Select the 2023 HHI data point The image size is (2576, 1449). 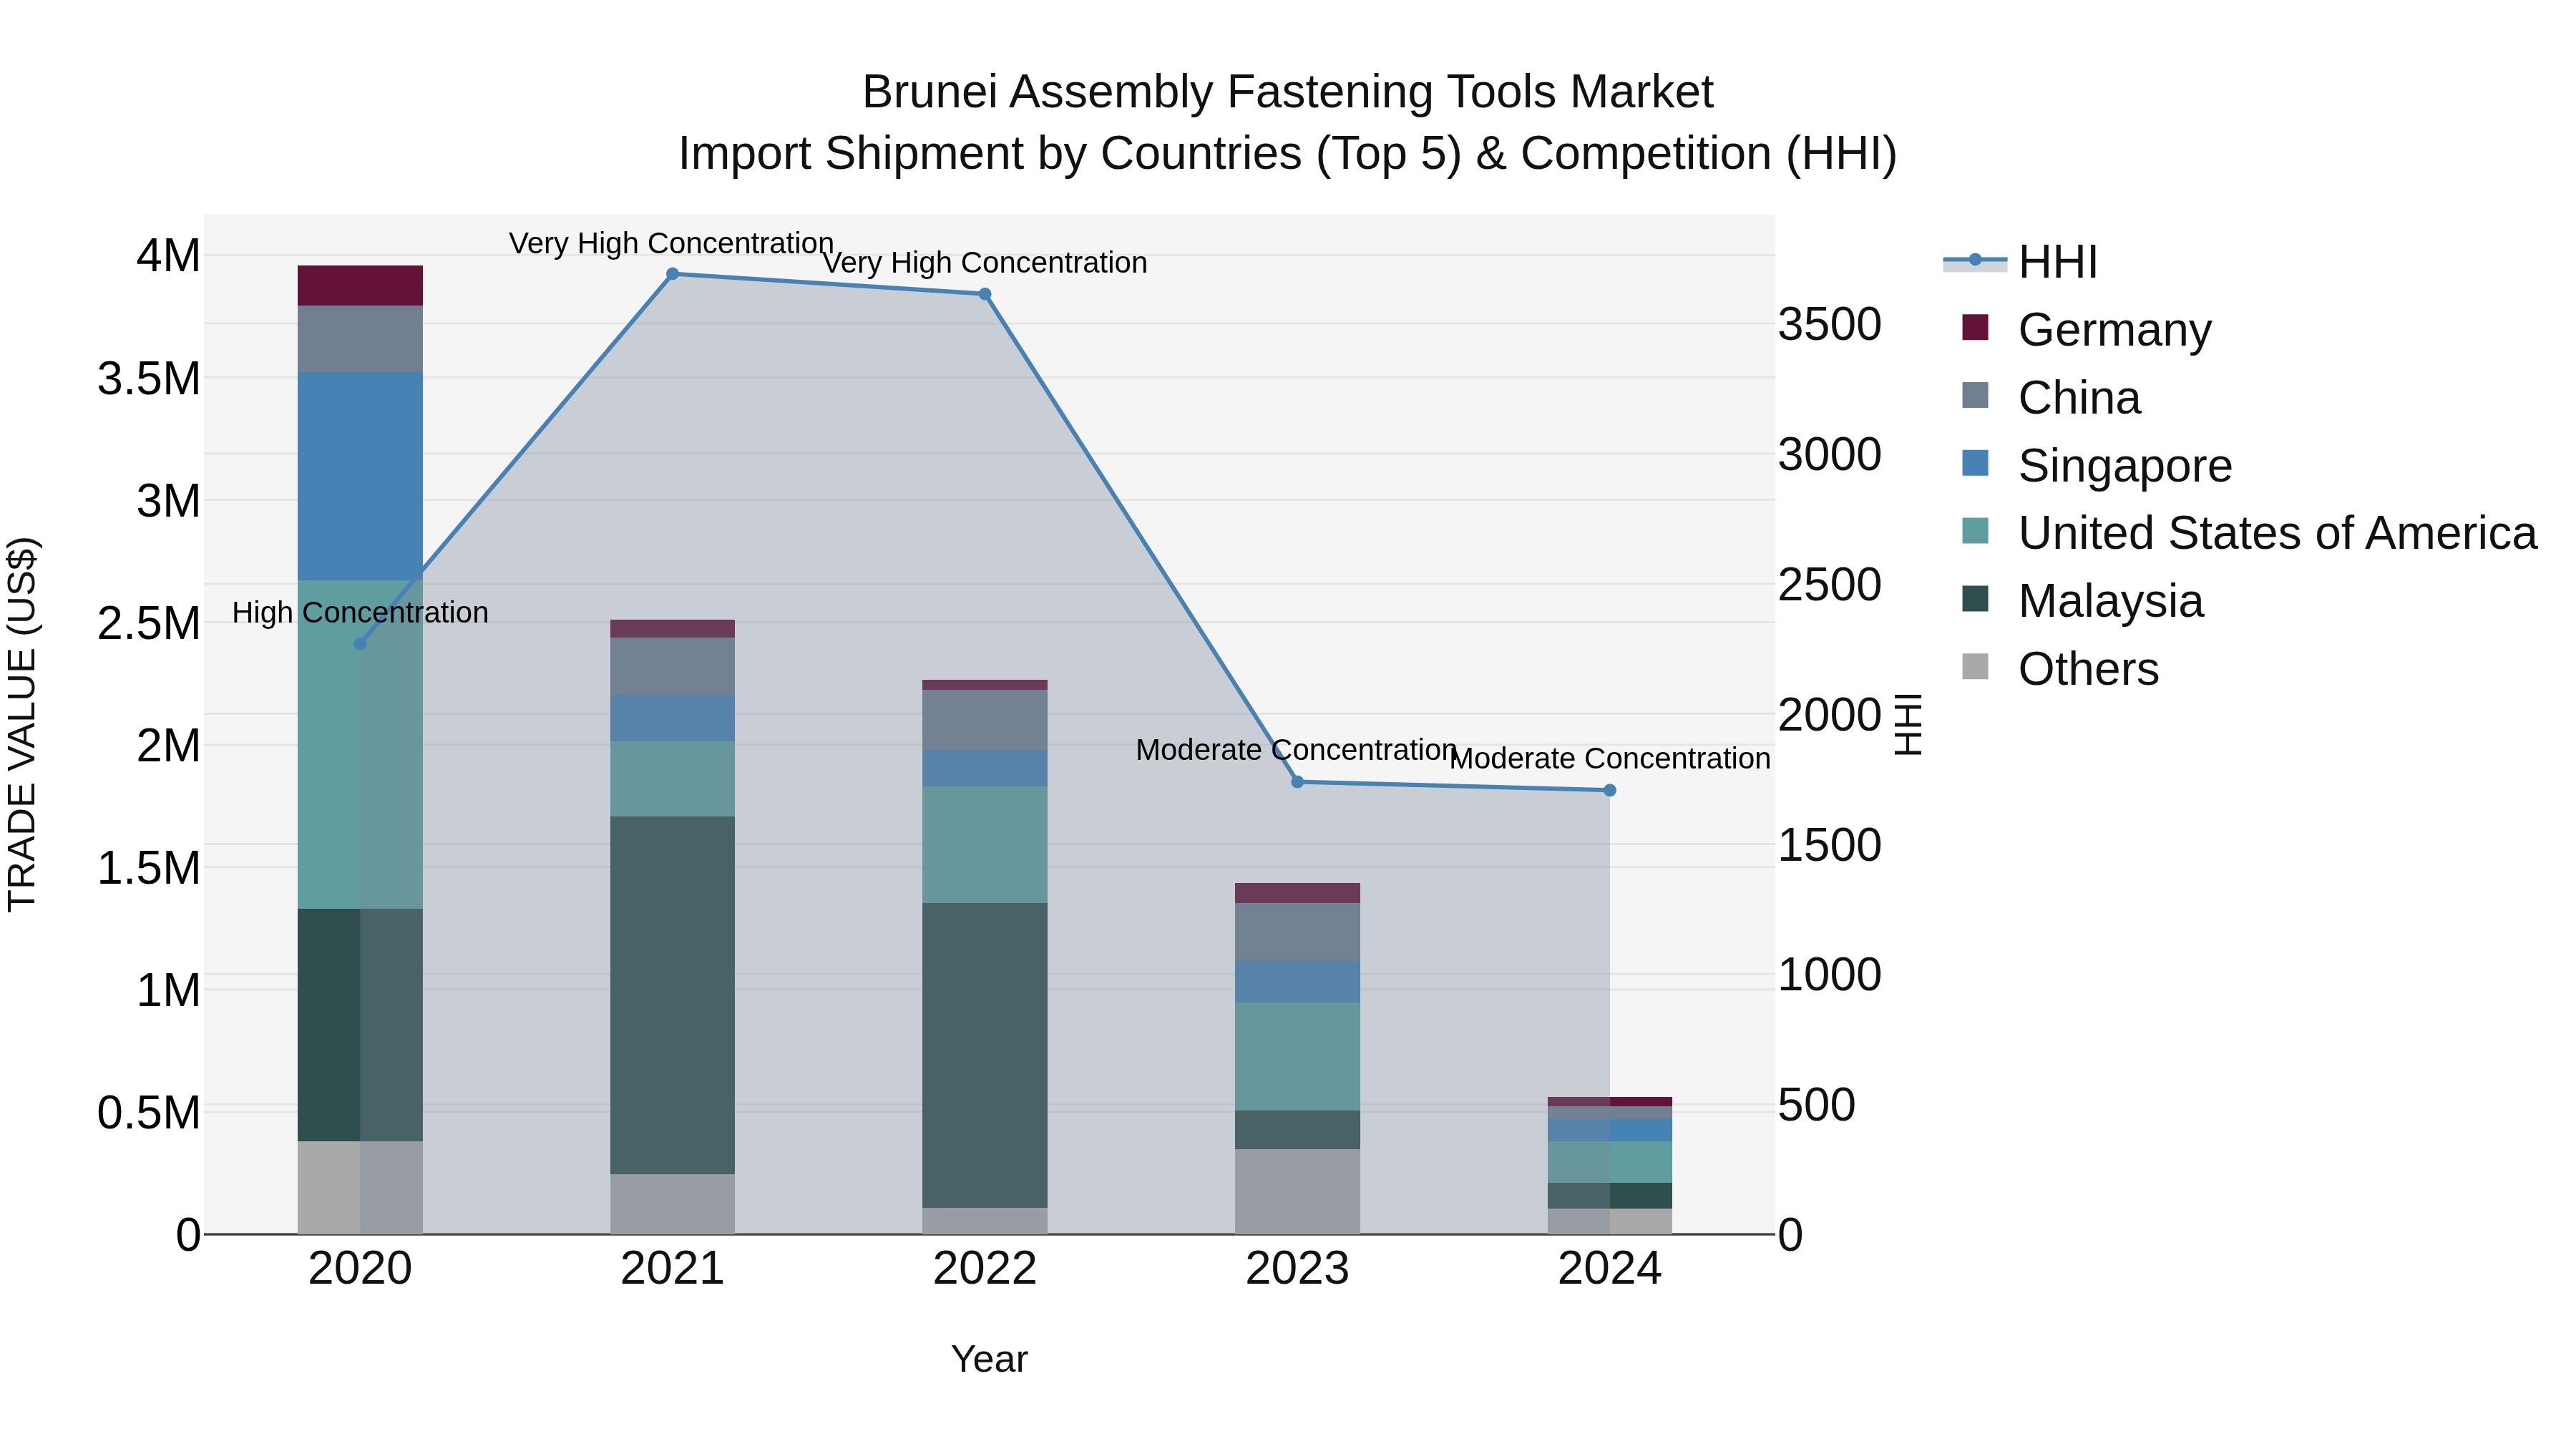pos(1297,782)
